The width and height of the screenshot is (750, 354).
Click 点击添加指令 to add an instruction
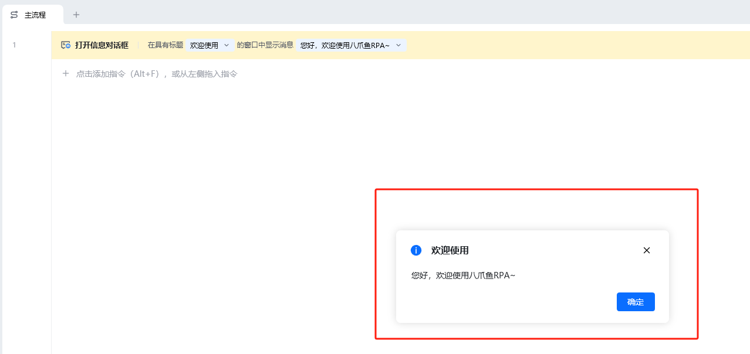click(x=157, y=74)
